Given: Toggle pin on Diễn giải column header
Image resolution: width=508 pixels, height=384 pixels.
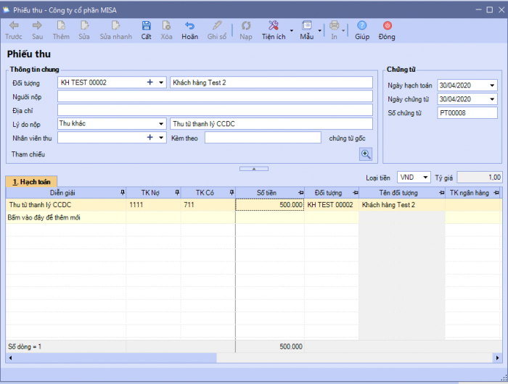Looking at the screenshot, I should [x=122, y=192].
